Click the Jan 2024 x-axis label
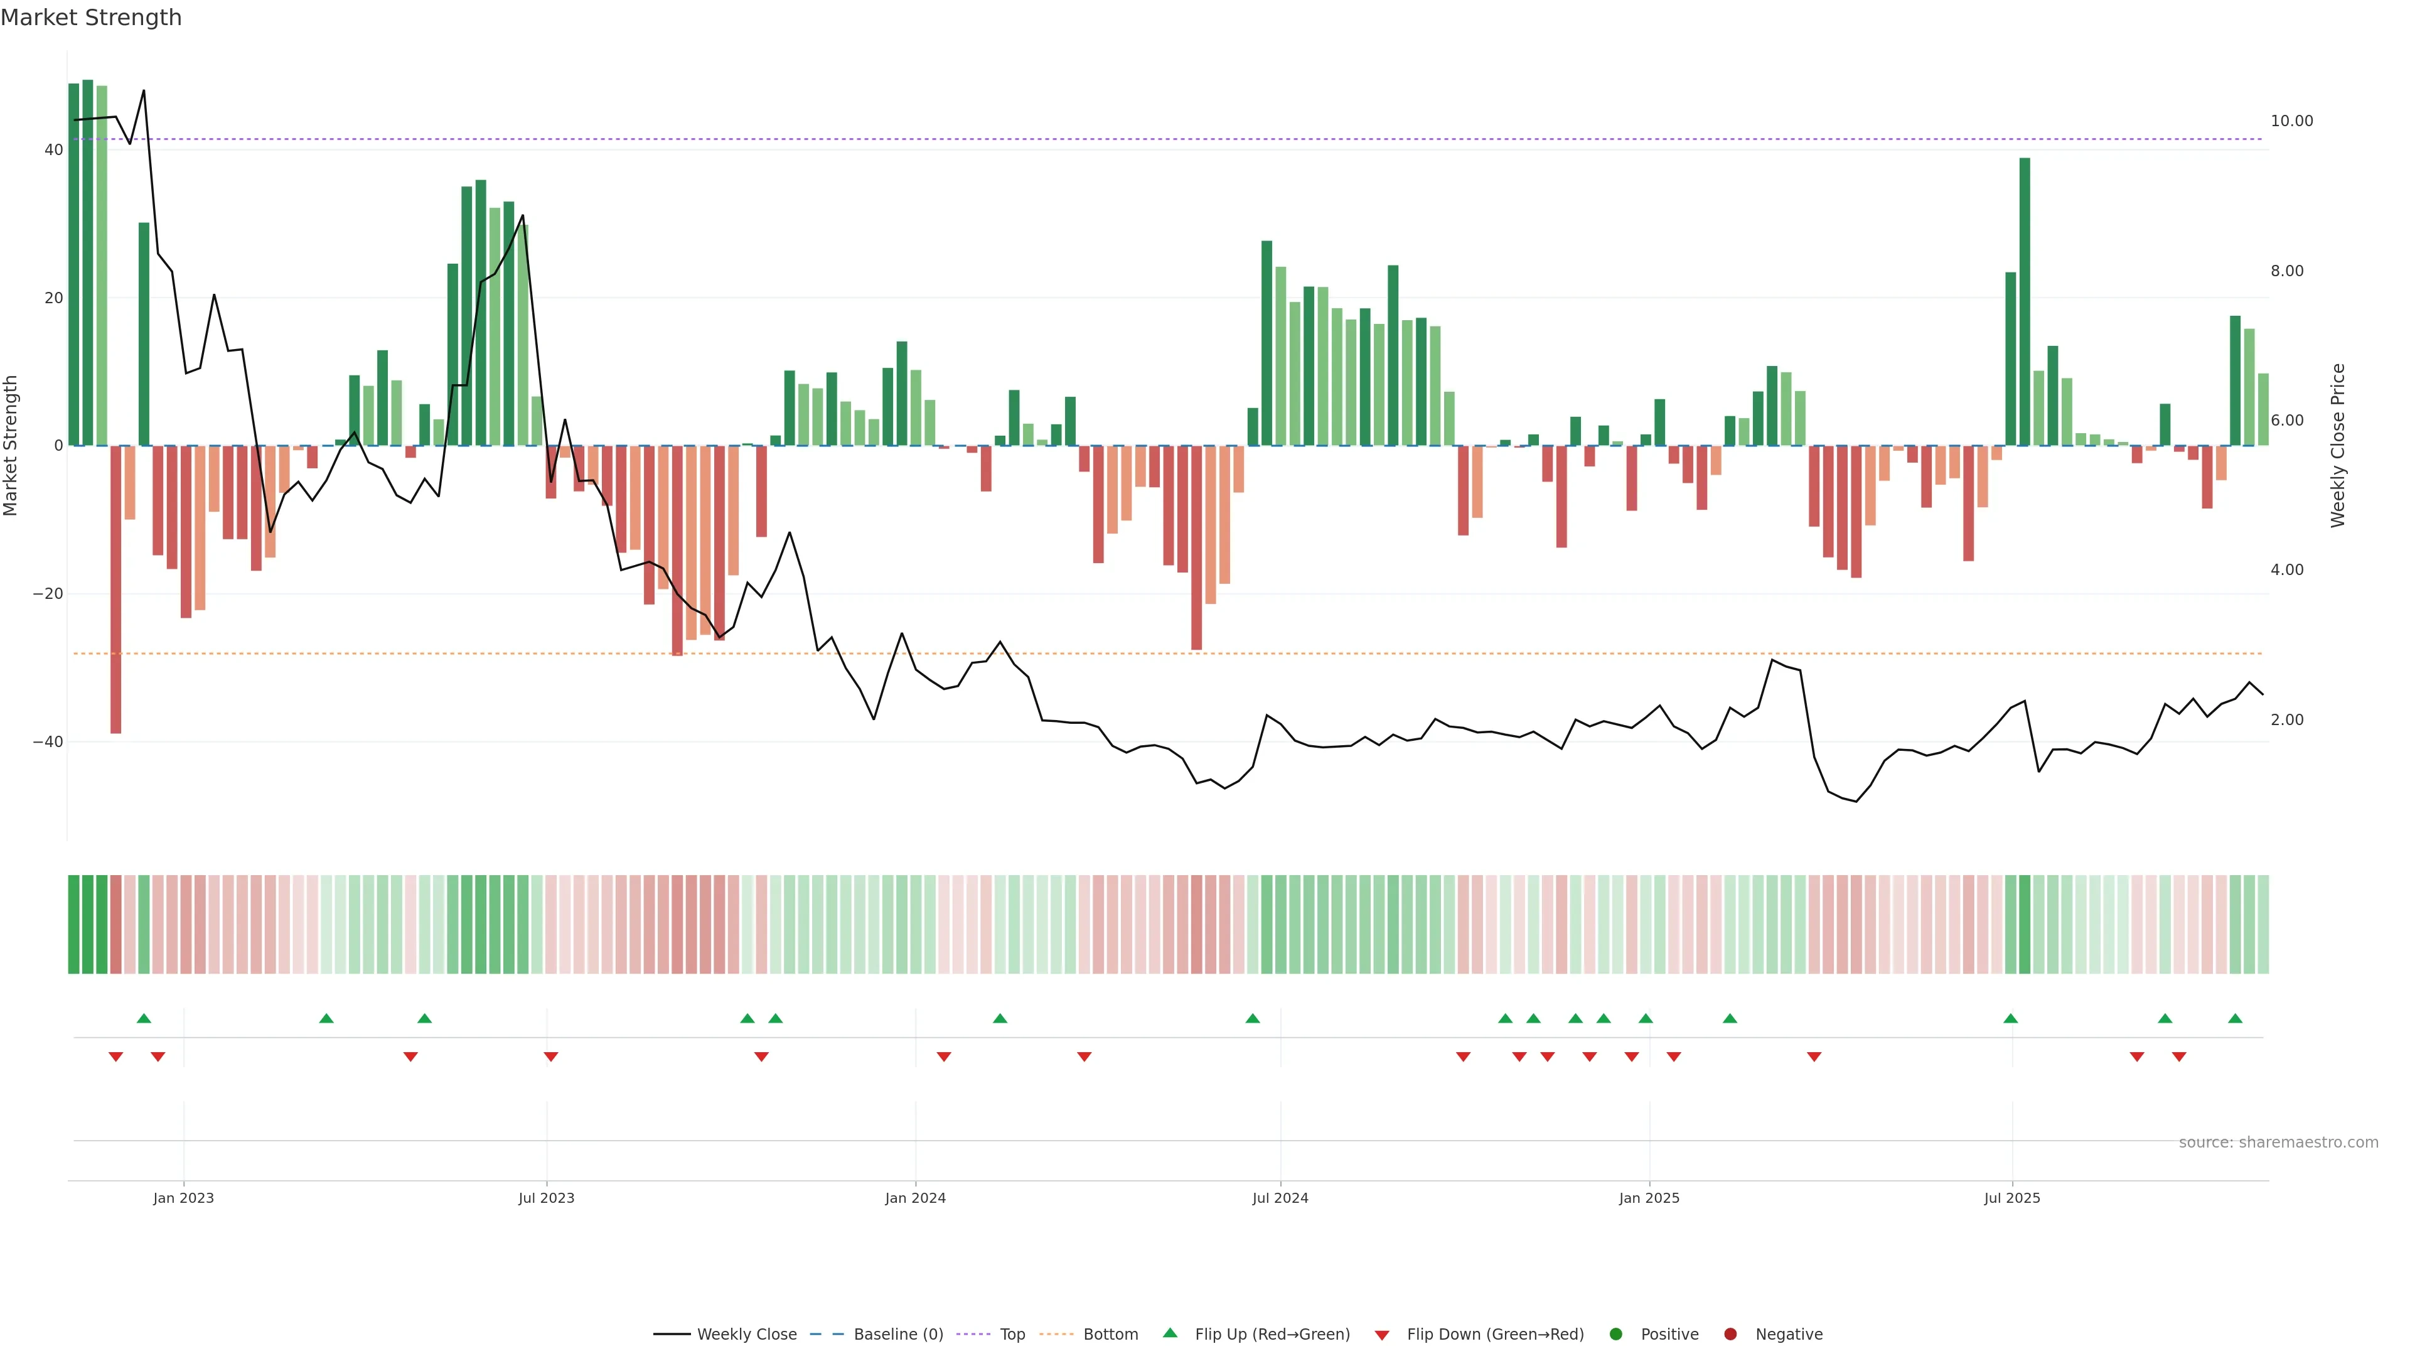This screenshot has width=2410, height=1356. 915,1198
